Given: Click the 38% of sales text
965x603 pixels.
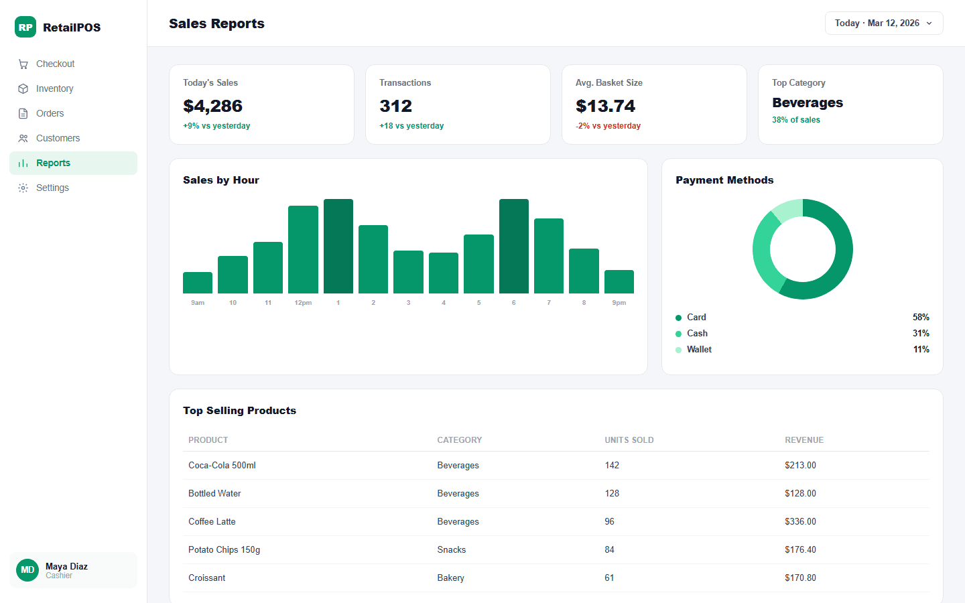Looking at the screenshot, I should pos(796,120).
